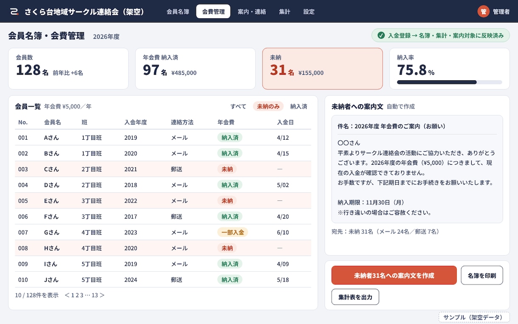Click the app logo icon in header

pos(14,11)
